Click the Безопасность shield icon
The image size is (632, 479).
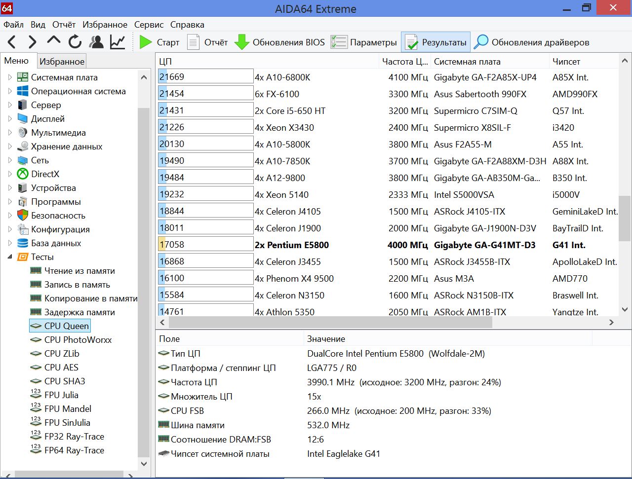[x=23, y=216]
